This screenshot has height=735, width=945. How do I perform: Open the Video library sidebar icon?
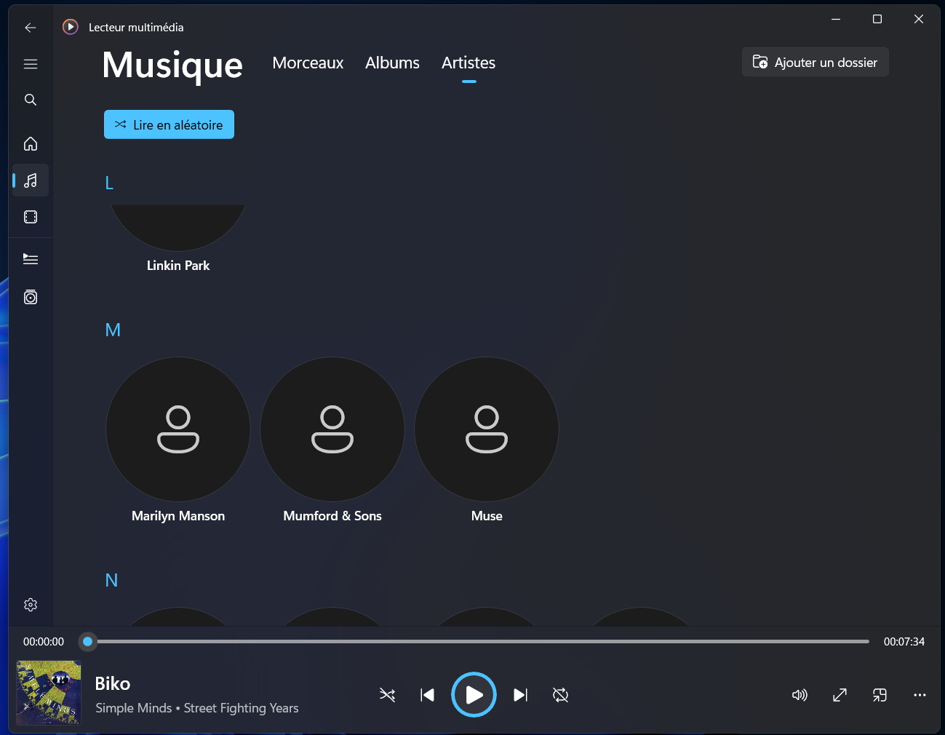click(31, 217)
